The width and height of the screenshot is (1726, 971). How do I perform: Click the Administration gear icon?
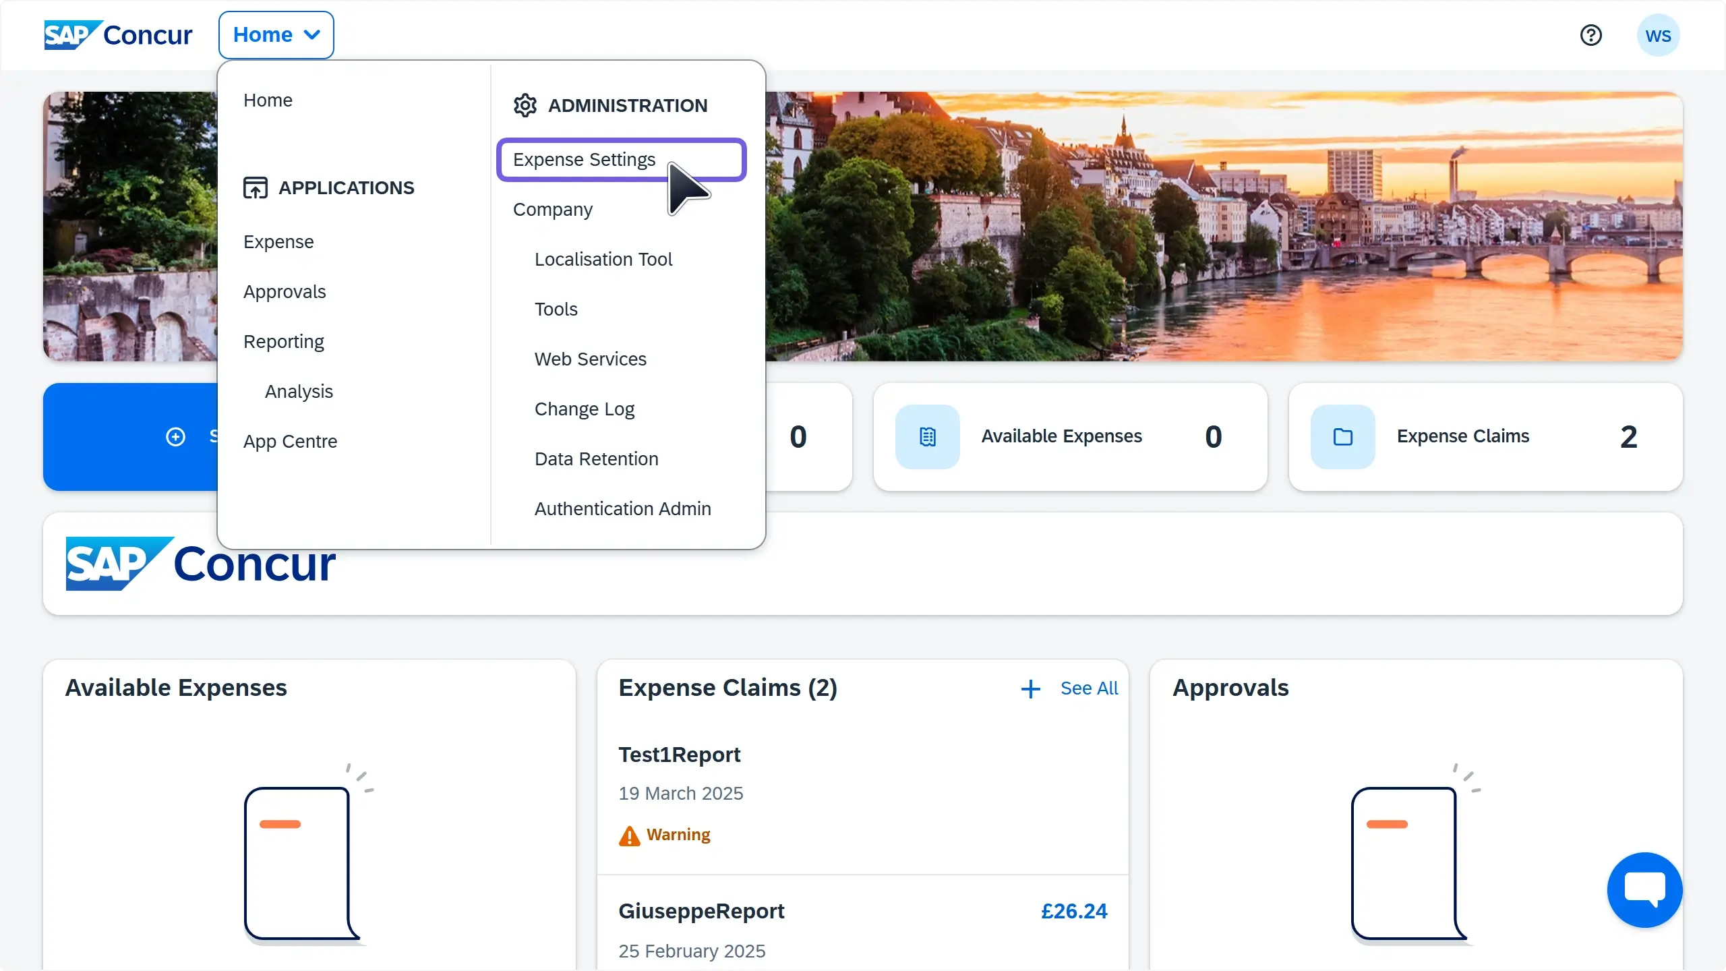pyautogui.click(x=525, y=105)
